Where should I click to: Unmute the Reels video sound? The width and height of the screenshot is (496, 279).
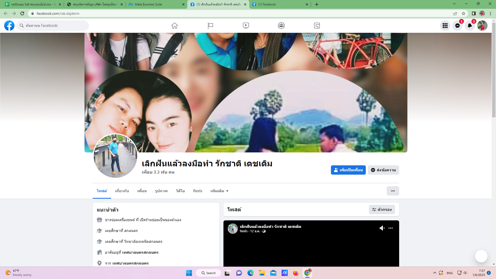coord(382,228)
